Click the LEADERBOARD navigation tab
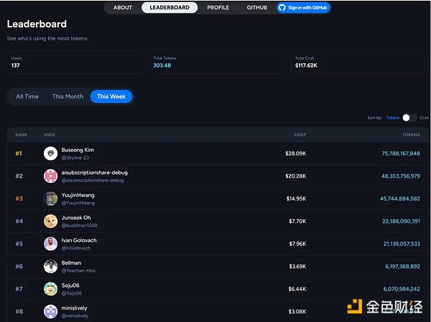The width and height of the screenshot is (431, 322). tap(170, 8)
